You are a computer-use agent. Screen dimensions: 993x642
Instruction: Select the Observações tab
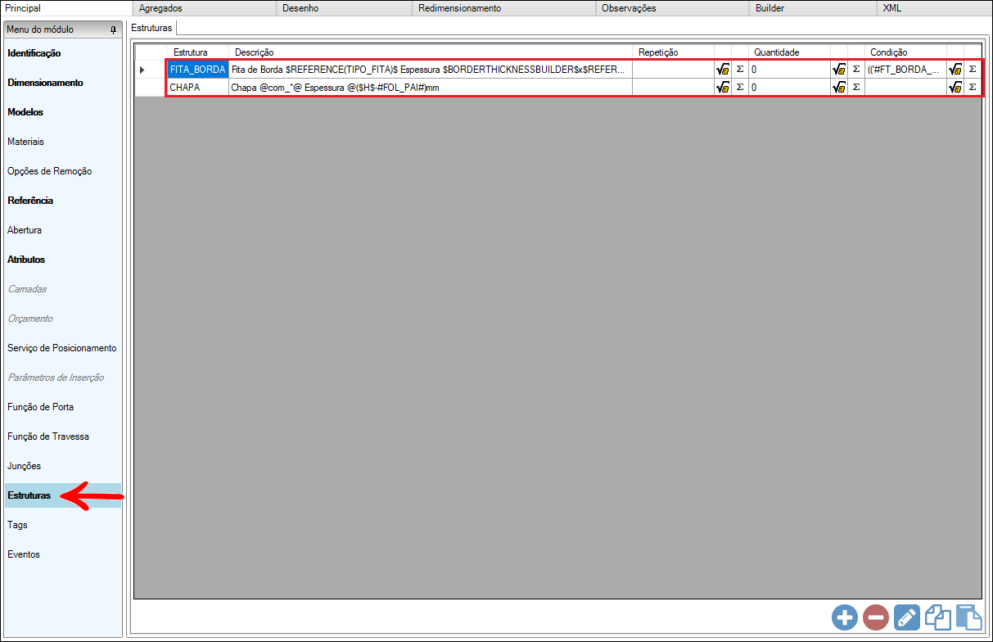click(672, 8)
